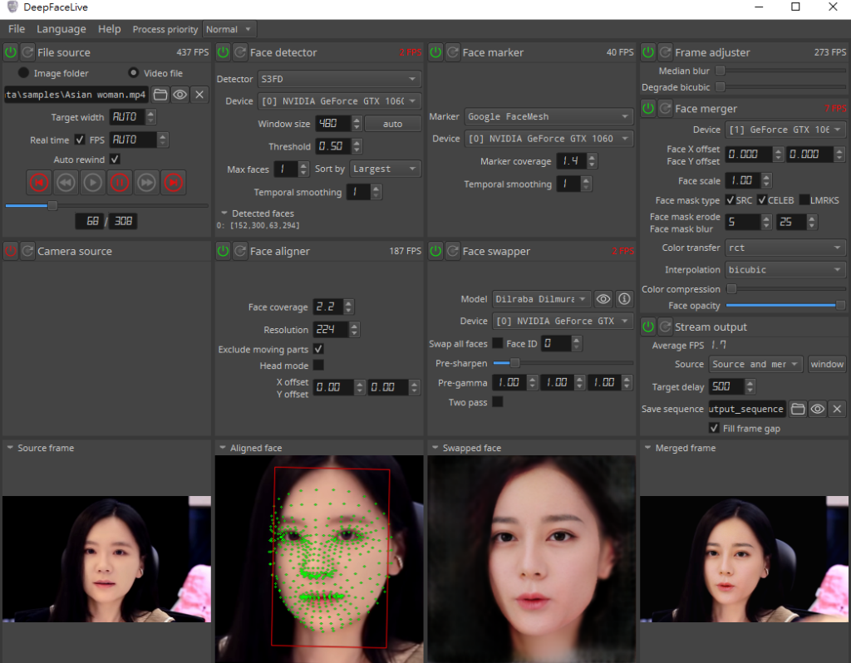Uncheck Exclude moving parts in Face aligner
851x663 pixels.
318,349
